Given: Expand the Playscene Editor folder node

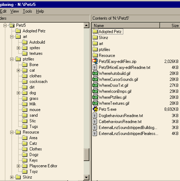Looking at the screenshot, I should pos(18,166).
